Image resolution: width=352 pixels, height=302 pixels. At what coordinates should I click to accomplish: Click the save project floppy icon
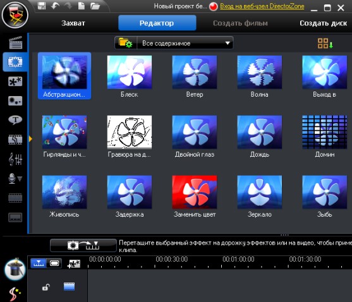[42, 6]
